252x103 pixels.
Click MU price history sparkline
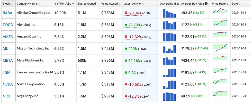(x=220, y=47)
